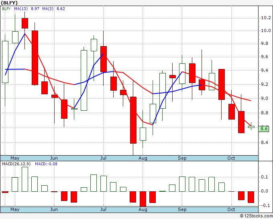
Task: Click Jul on the price chart time axis
Action: click(x=103, y=158)
